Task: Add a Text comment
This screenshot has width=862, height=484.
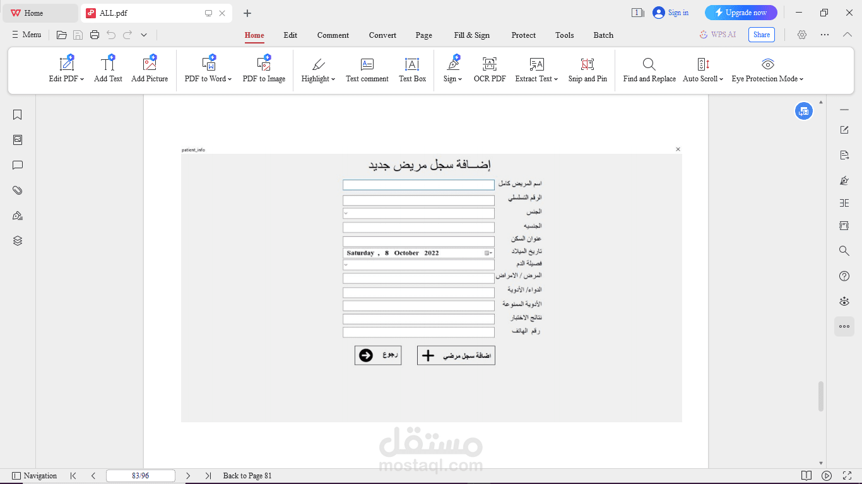Action: pos(367,69)
